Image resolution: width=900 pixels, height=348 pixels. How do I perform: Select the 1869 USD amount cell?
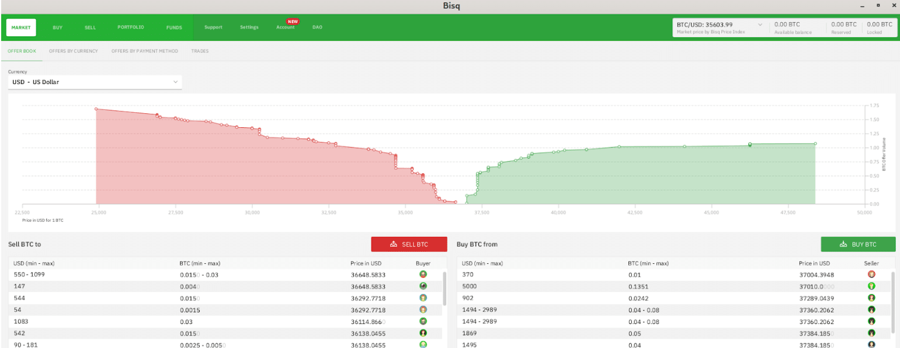pyautogui.click(x=469, y=333)
